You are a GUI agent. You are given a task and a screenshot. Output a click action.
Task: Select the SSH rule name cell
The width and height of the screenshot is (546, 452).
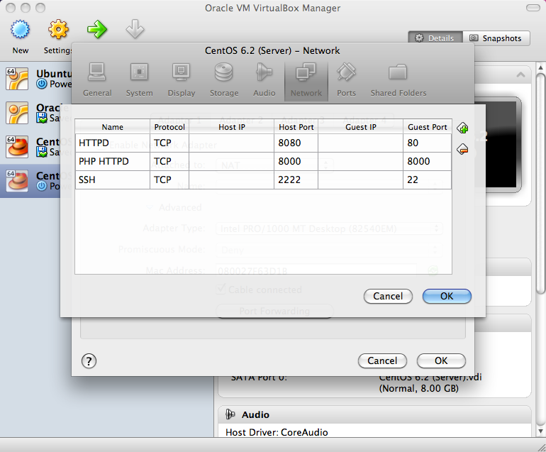113,180
